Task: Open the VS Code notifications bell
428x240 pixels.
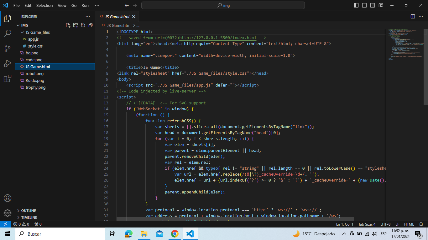Action: click(421, 224)
